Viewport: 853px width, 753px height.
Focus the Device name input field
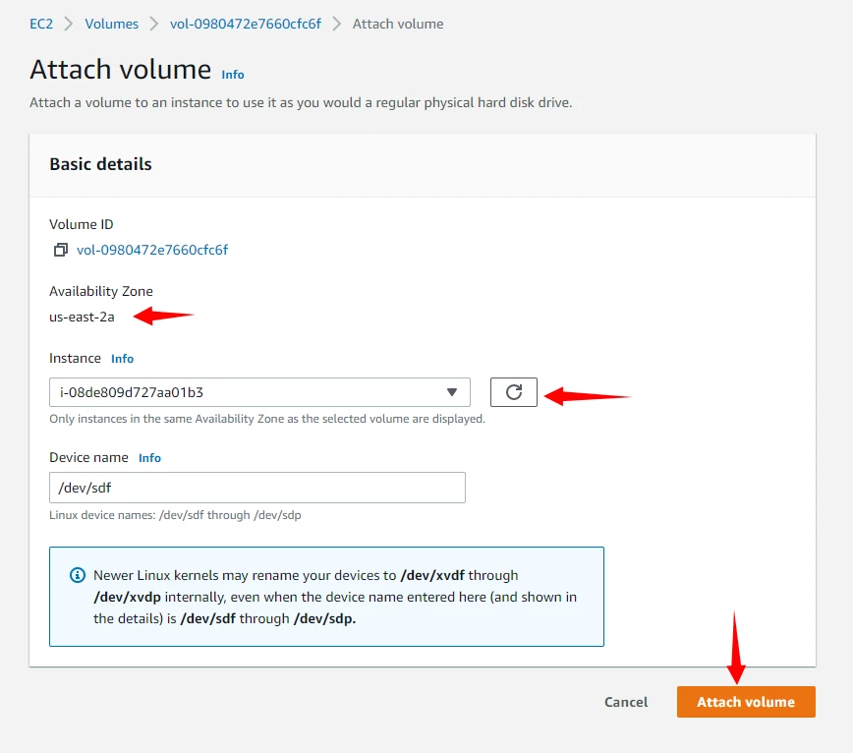(x=256, y=489)
